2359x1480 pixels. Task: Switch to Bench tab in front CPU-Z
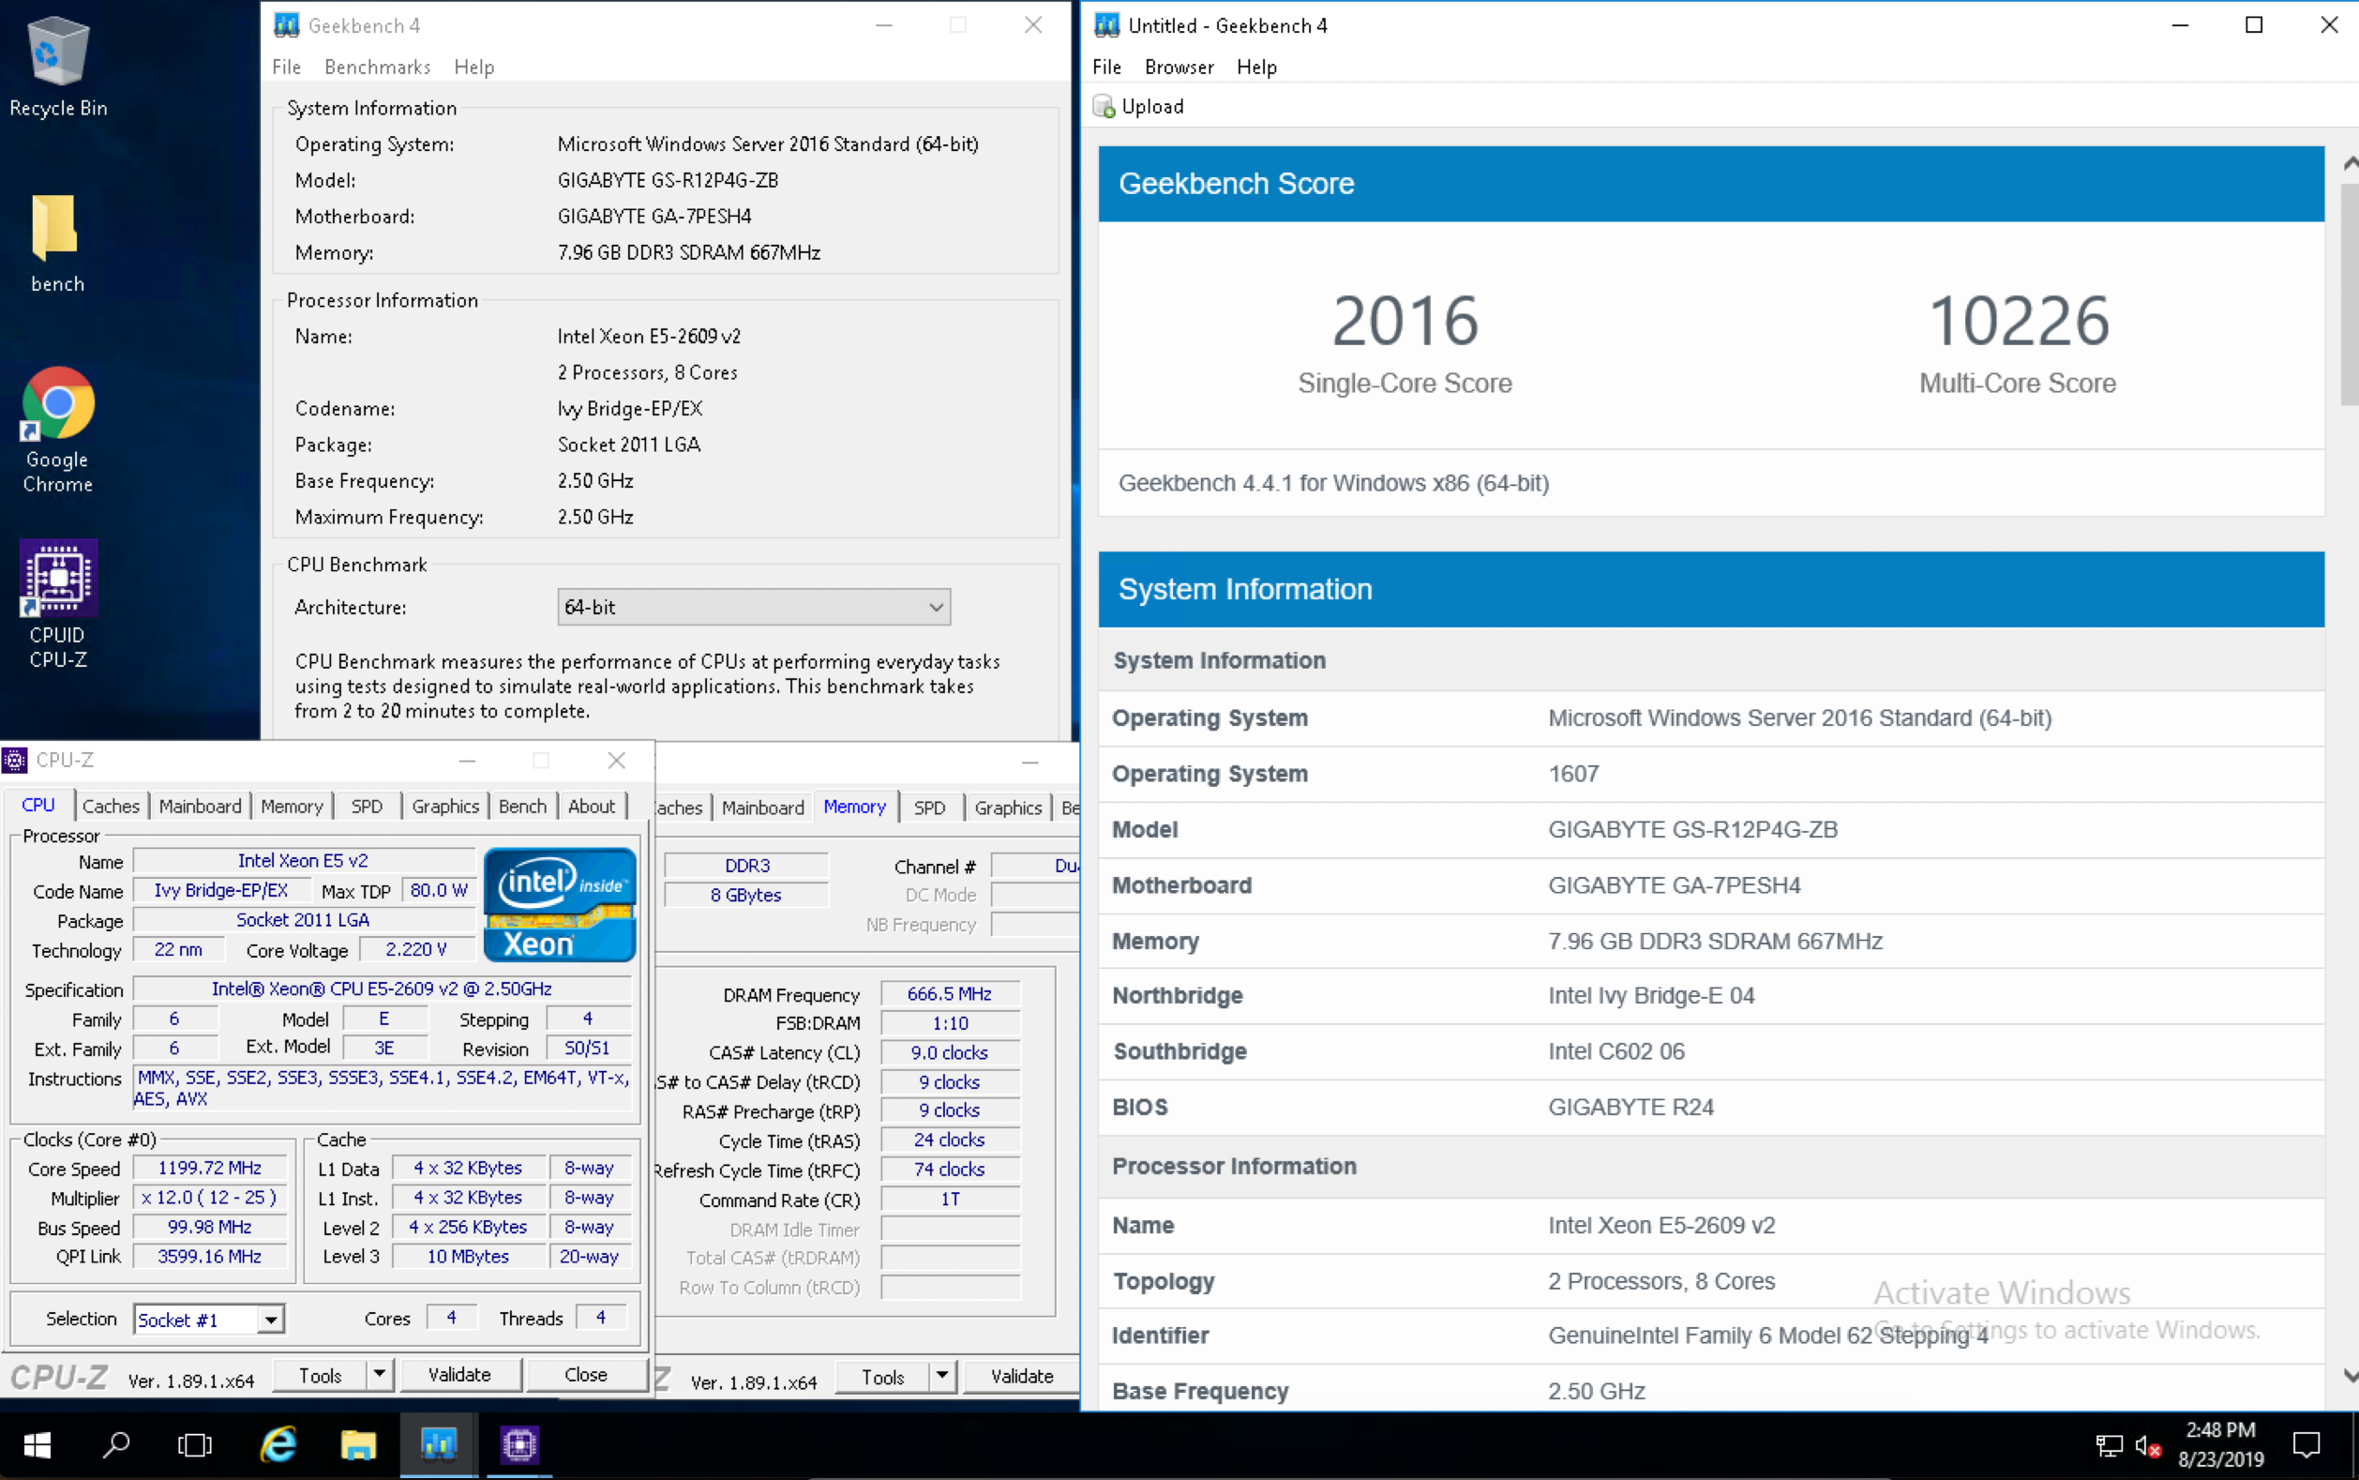click(522, 806)
